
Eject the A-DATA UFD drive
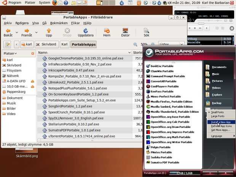(32, 81)
